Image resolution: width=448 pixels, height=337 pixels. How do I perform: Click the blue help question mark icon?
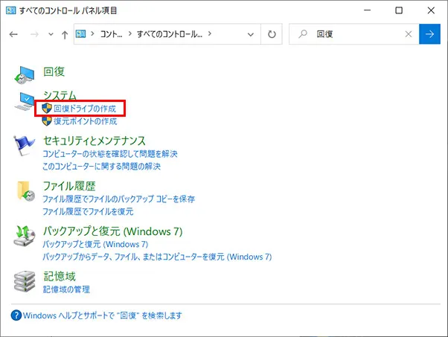point(16,315)
